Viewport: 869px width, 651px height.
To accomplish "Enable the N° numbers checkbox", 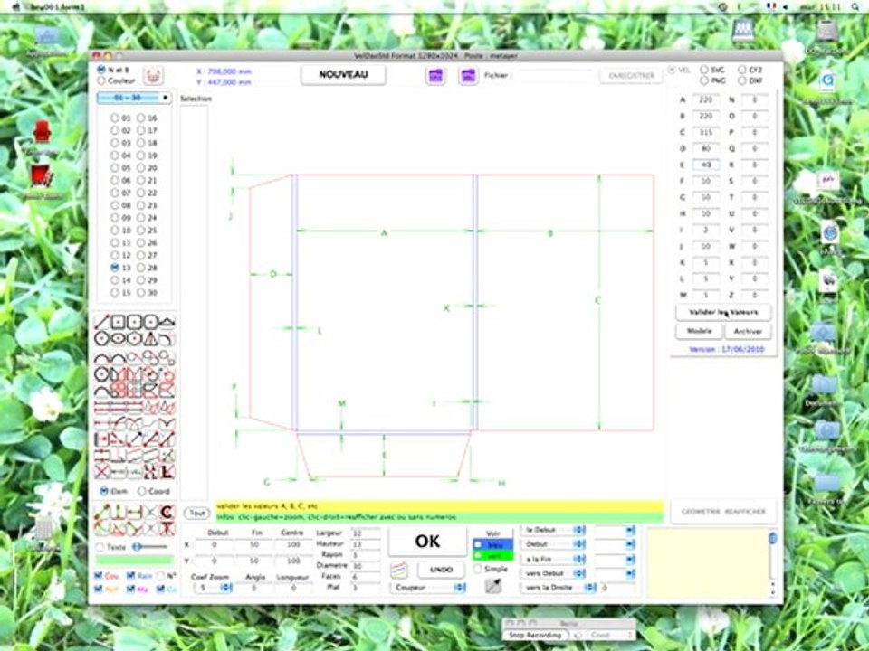I will [161, 576].
